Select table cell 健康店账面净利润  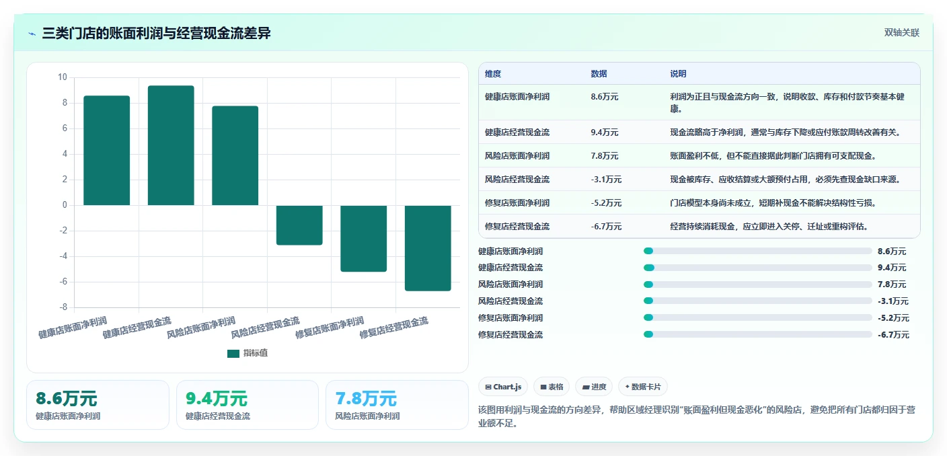(x=517, y=97)
